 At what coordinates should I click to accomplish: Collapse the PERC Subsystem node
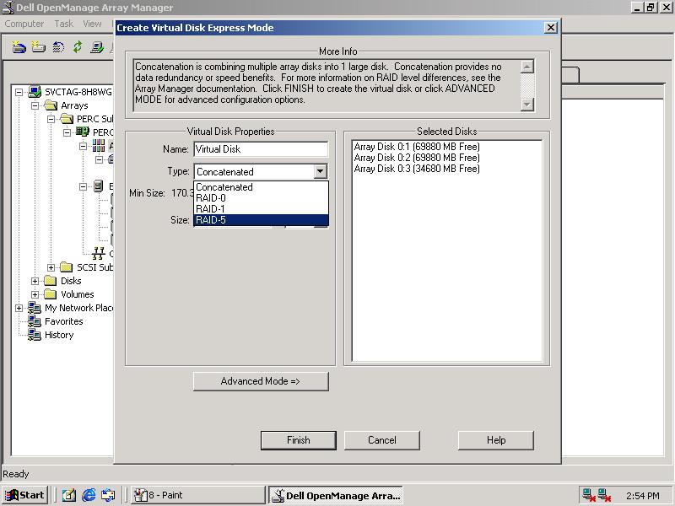point(51,119)
